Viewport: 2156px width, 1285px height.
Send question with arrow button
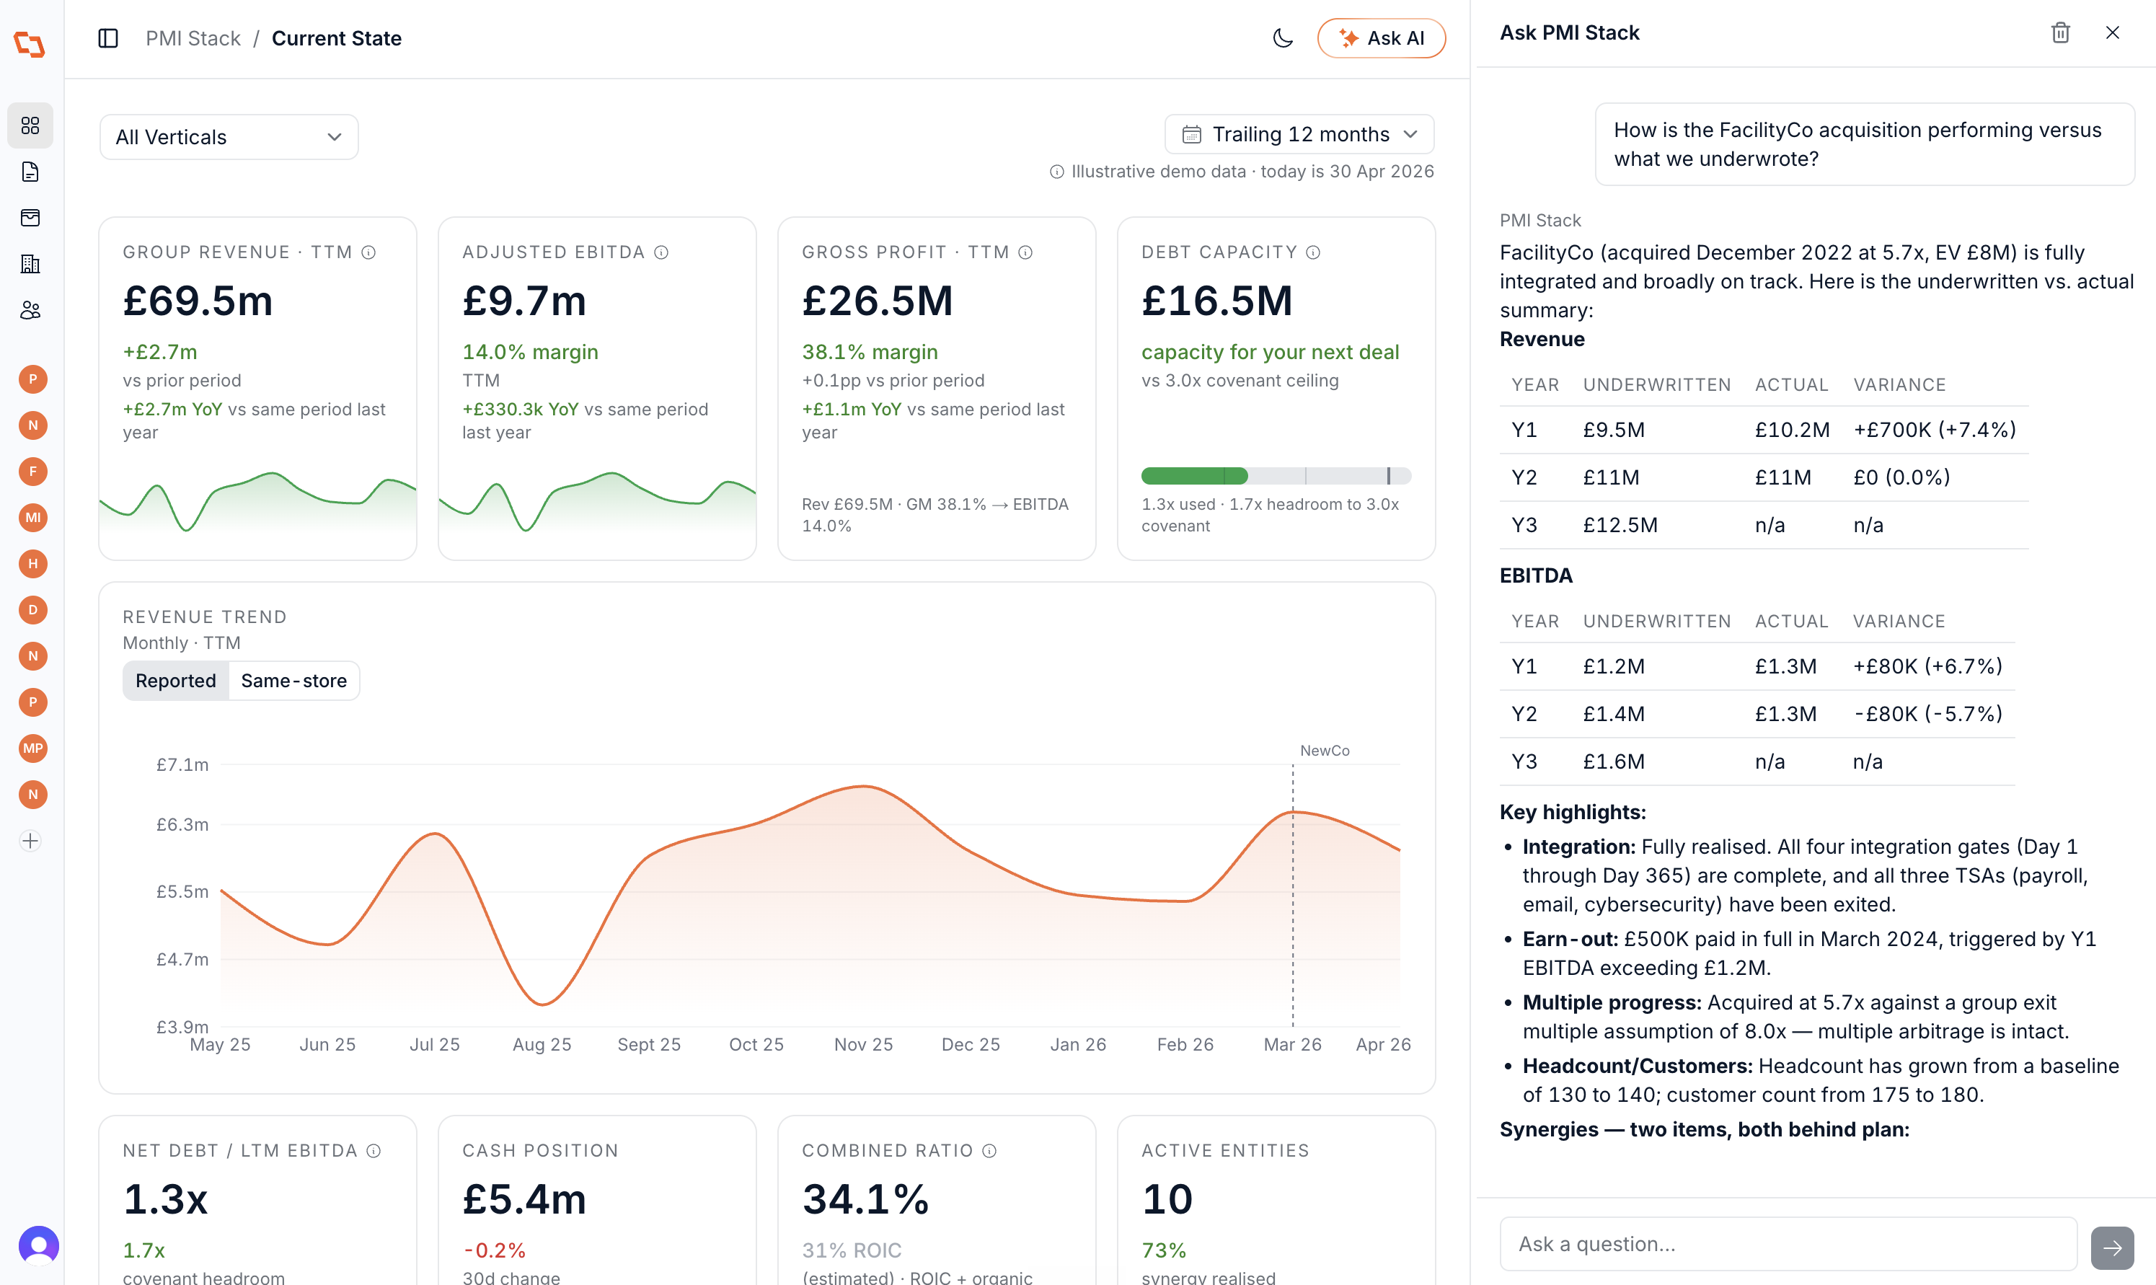pos(2112,1247)
